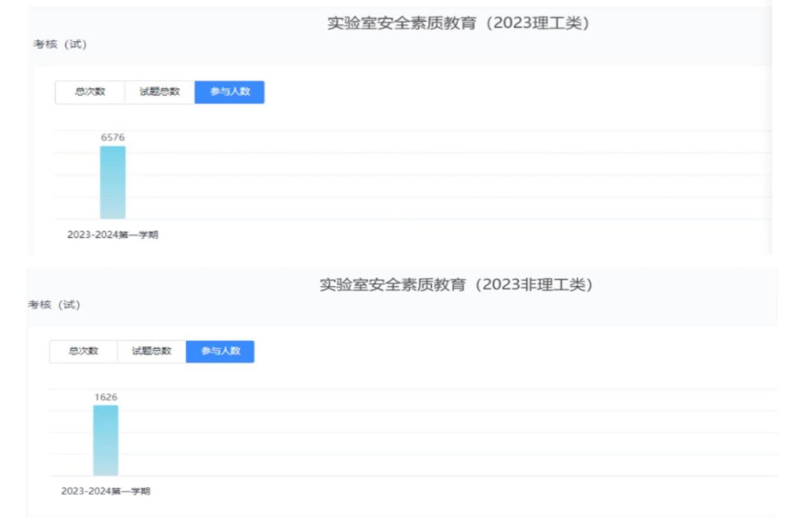The image size is (808, 524).
Task: Click title 实验室安全素质教育（2023非理工类）
Action: point(456,285)
